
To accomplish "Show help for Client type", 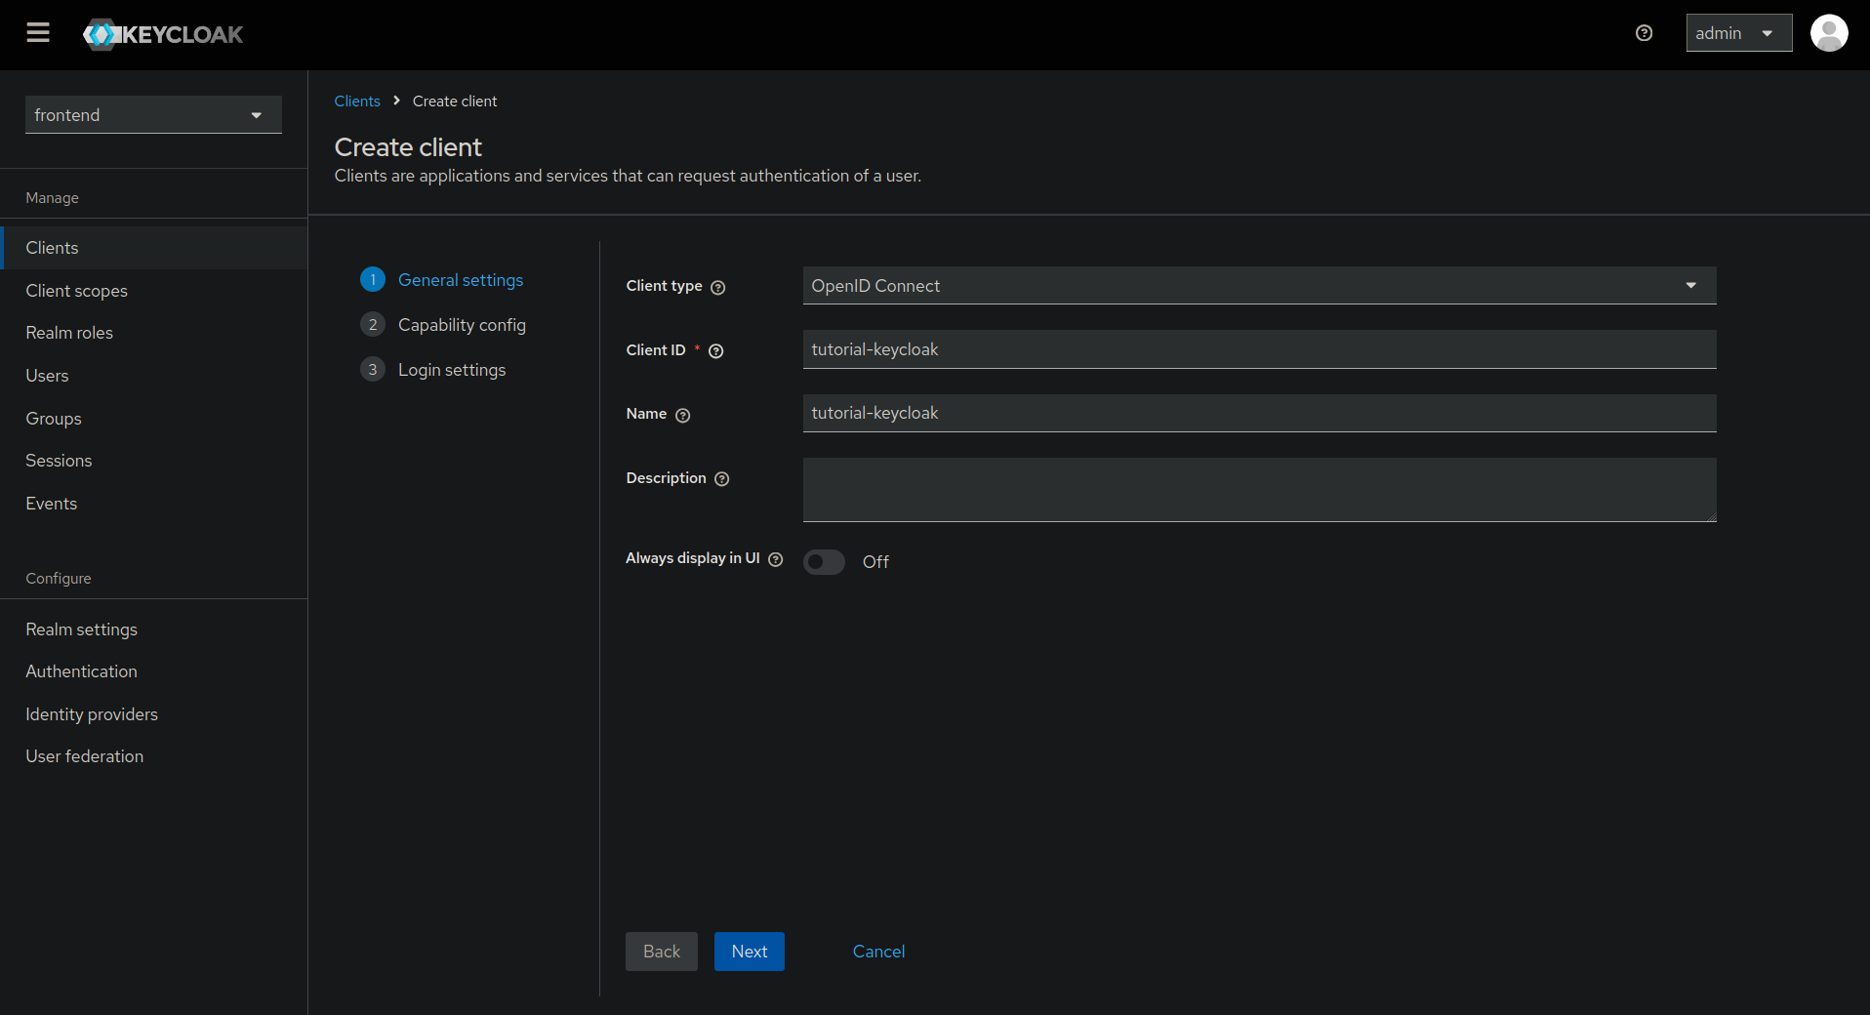I will (718, 287).
